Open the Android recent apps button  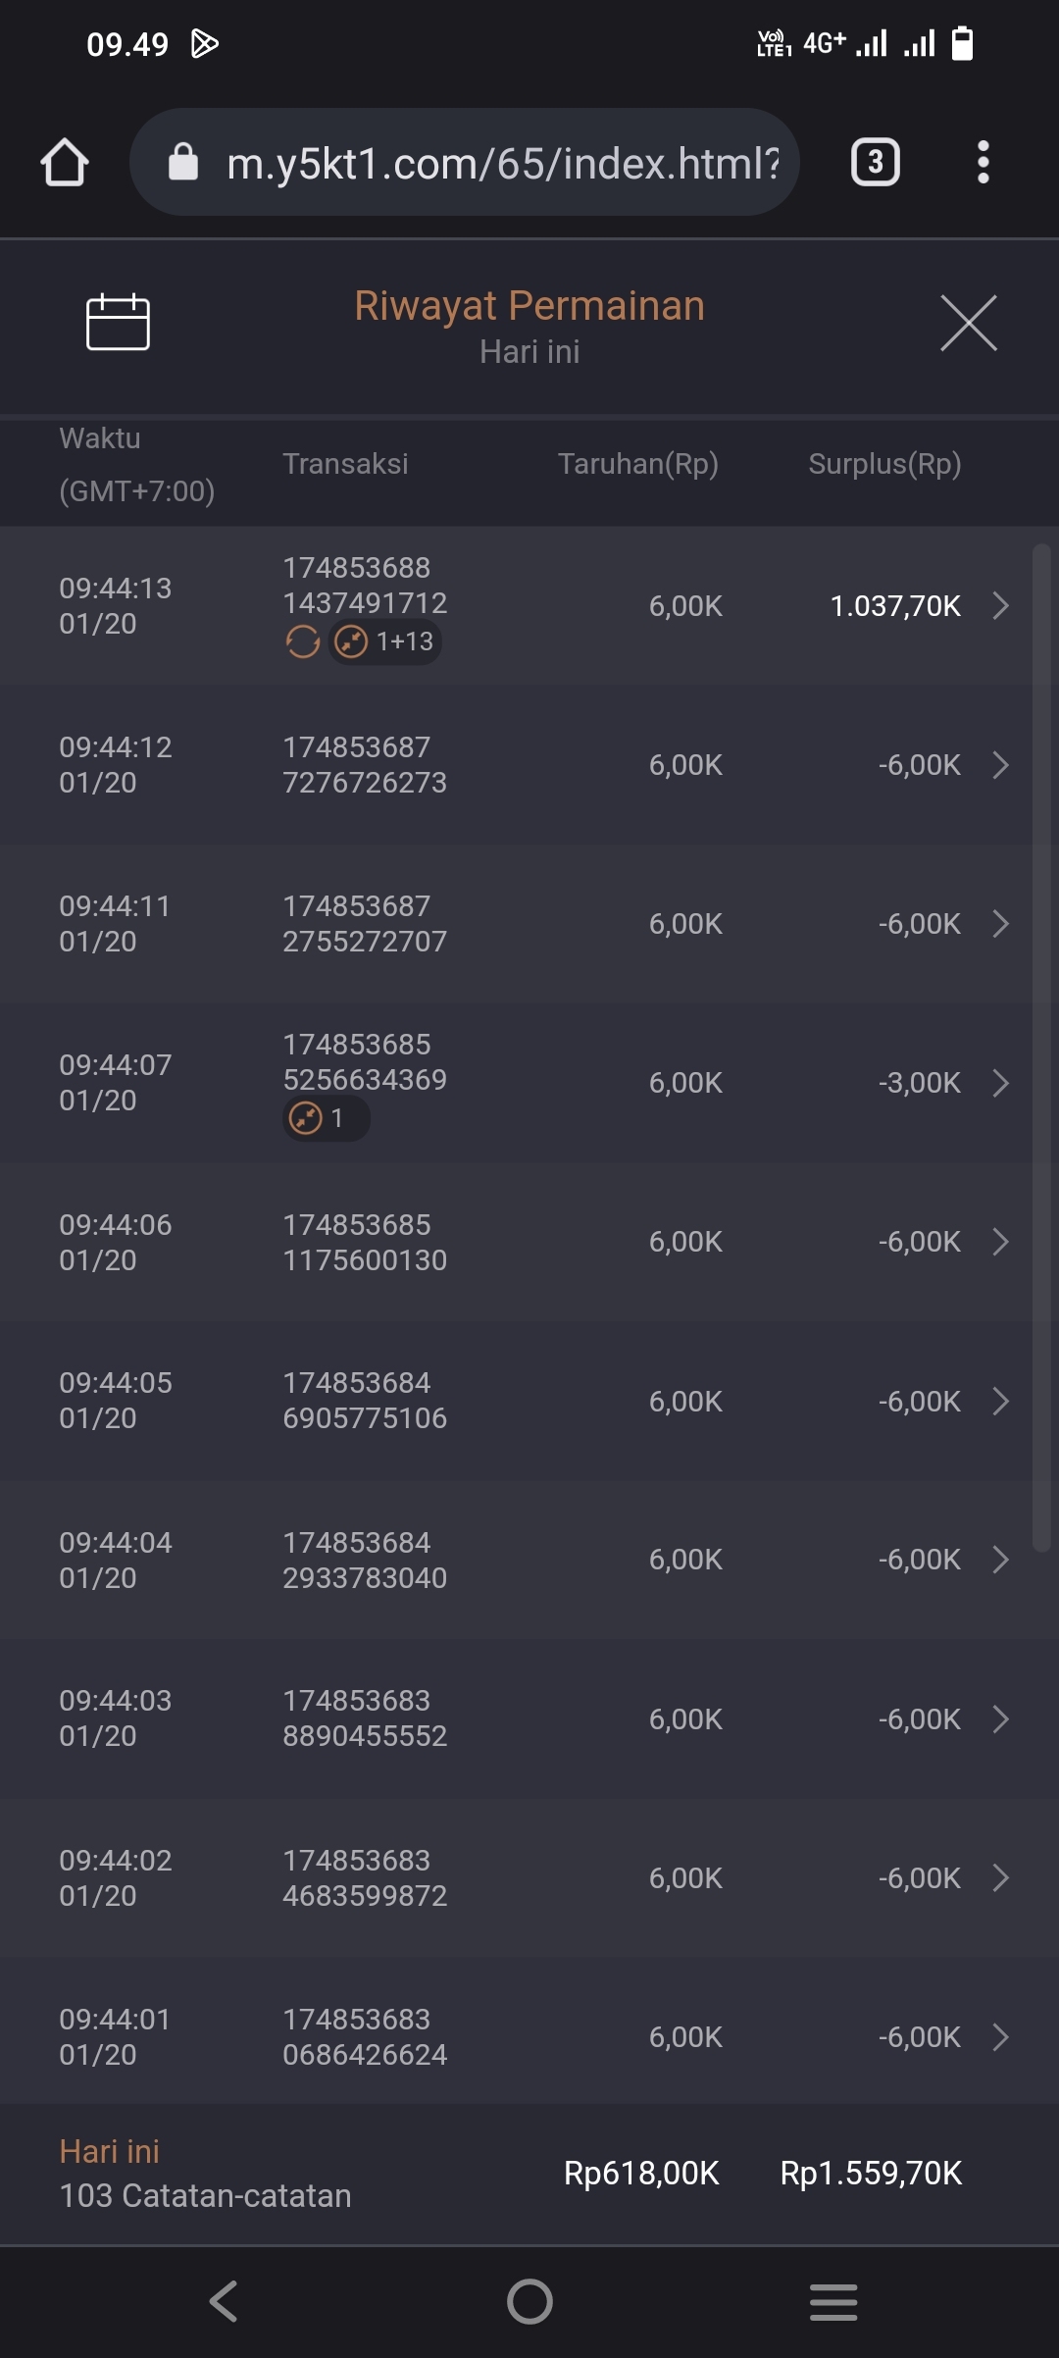pos(833,2301)
